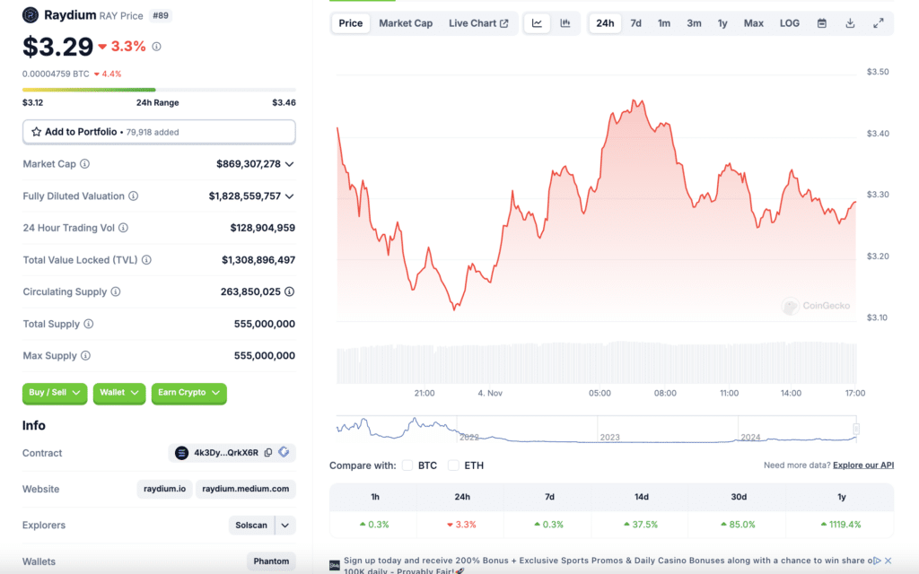Select the 24h time range

pos(605,23)
